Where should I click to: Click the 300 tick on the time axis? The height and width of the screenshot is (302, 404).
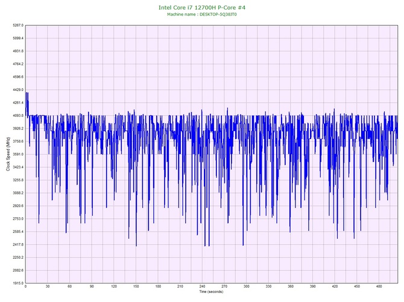(246, 286)
